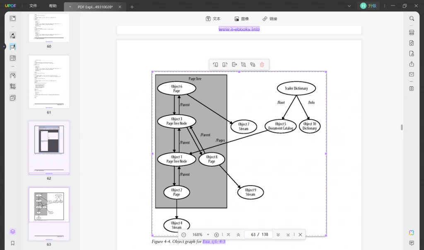Image resolution: width=424 pixels, height=250 pixels.
Task: Open the OCR tool in right sidebar
Action: [412, 32]
